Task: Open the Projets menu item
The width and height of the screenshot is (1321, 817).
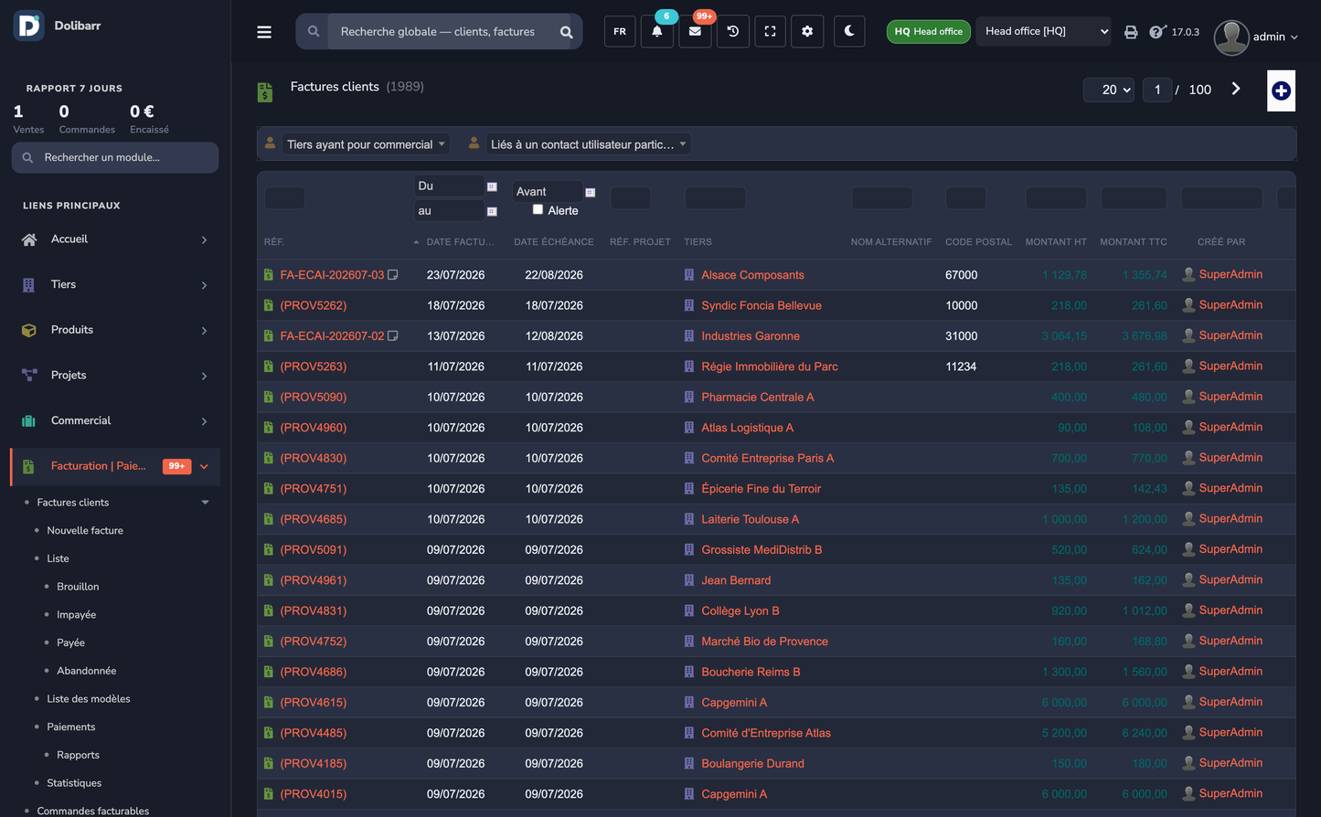Action: click(x=115, y=376)
